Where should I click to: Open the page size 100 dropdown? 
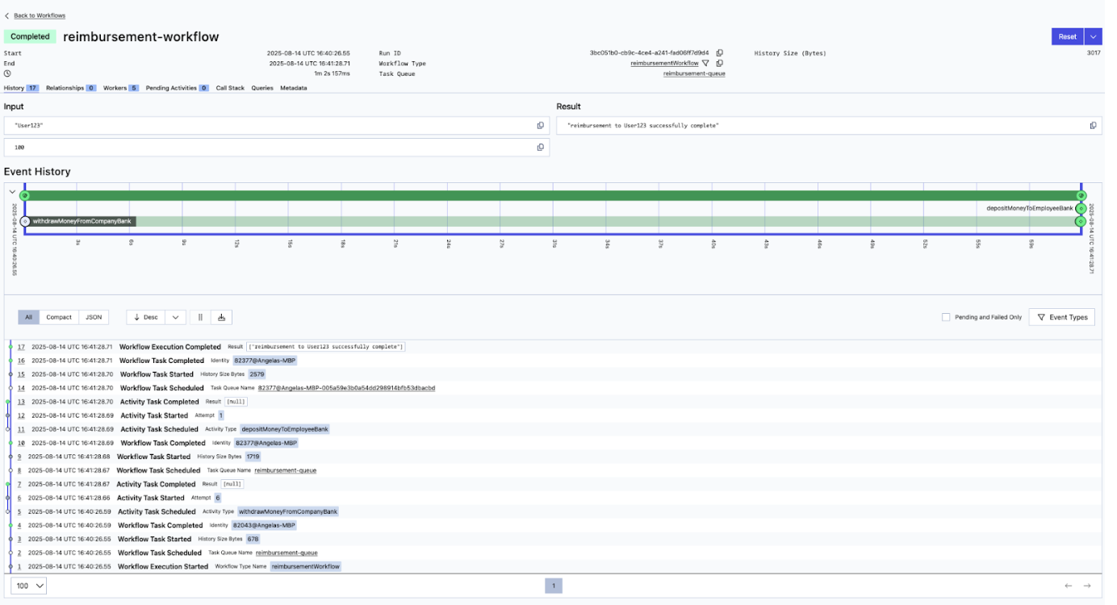click(x=27, y=585)
